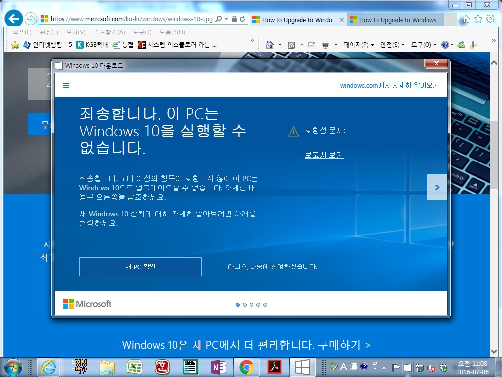Click the printer icon in command bar
Screen dimensions: 502x377
tap(326, 45)
